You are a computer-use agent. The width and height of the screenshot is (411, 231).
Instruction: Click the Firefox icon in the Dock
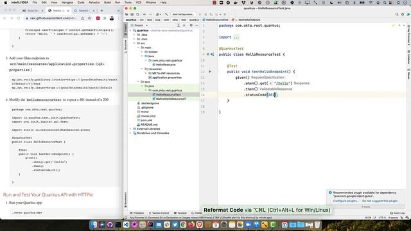[x=191, y=225]
